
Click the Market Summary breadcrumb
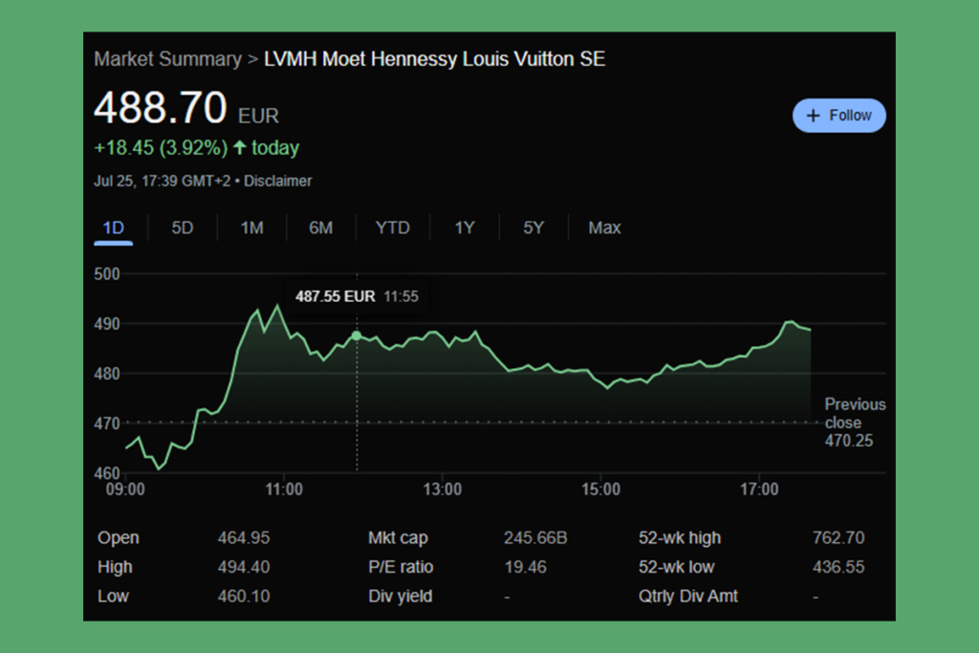(x=167, y=59)
